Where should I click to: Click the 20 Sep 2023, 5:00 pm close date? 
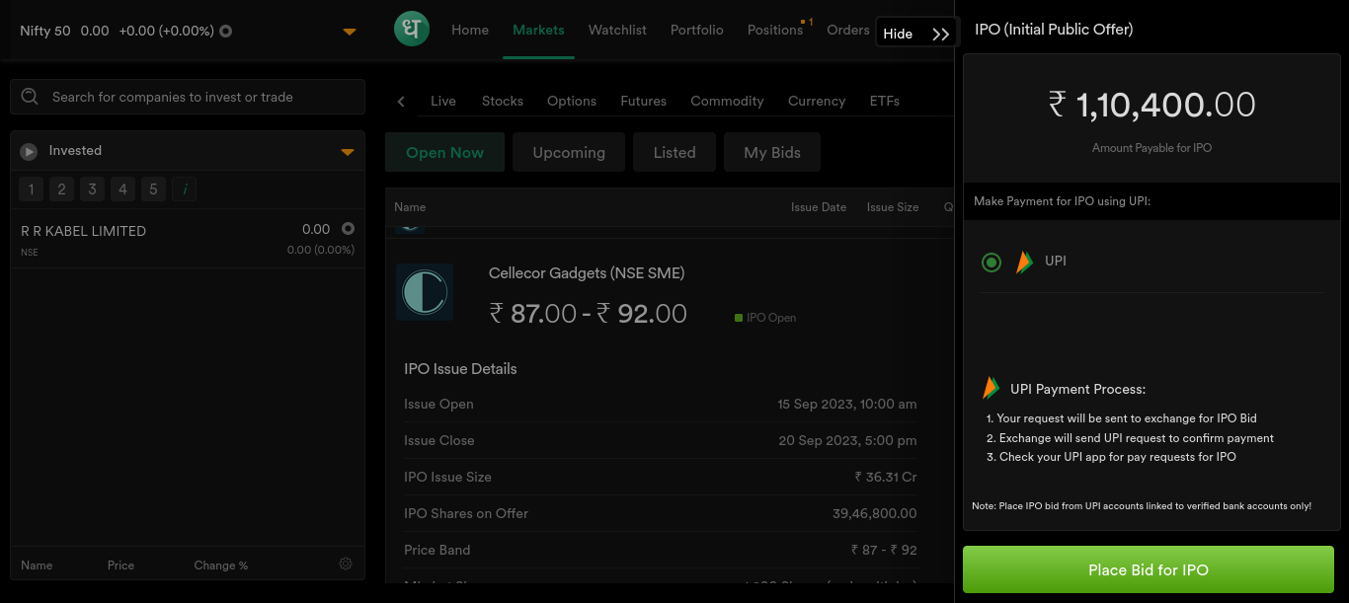click(x=847, y=440)
